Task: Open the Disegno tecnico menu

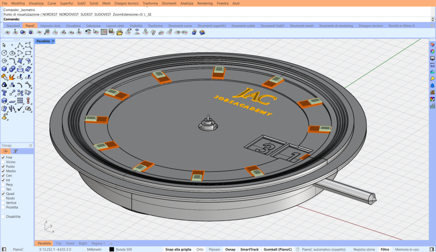Action: 126,3
